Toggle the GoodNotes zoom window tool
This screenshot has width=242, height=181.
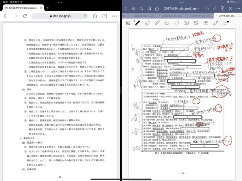click(128, 23)
